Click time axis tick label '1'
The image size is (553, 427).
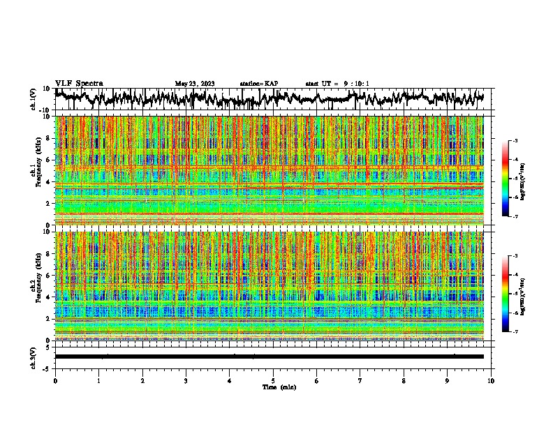click(x=98, y=381)
